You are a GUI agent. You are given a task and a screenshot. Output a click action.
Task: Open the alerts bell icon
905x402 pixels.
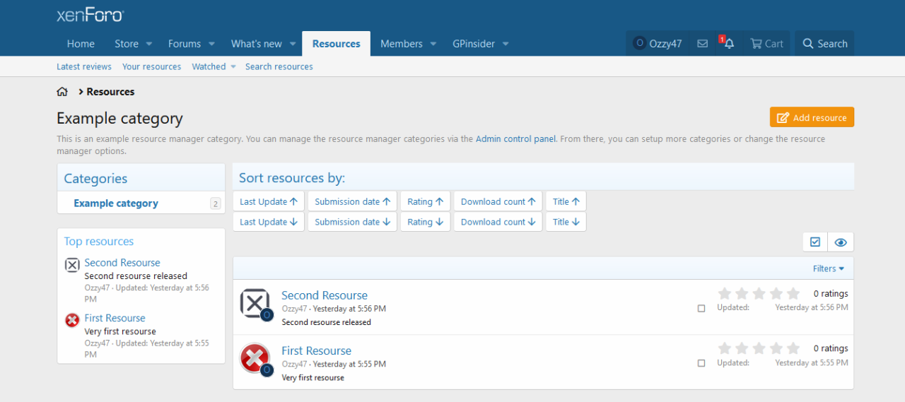729,44
